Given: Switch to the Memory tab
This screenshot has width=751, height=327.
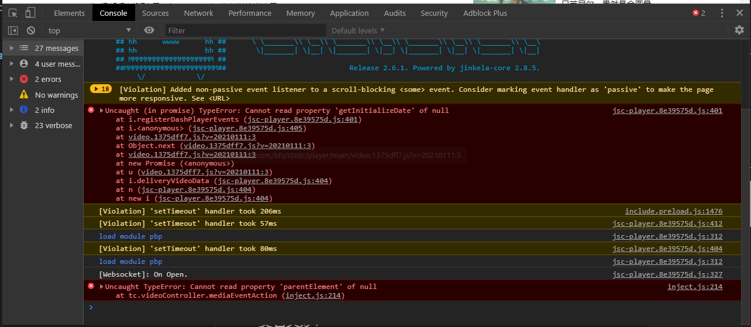Looking at the screenshot, I should point(301,13).
